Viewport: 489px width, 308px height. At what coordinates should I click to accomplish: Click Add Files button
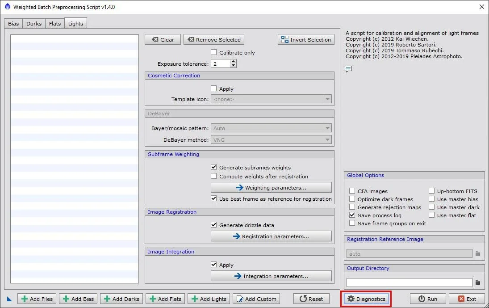point(37,299)
